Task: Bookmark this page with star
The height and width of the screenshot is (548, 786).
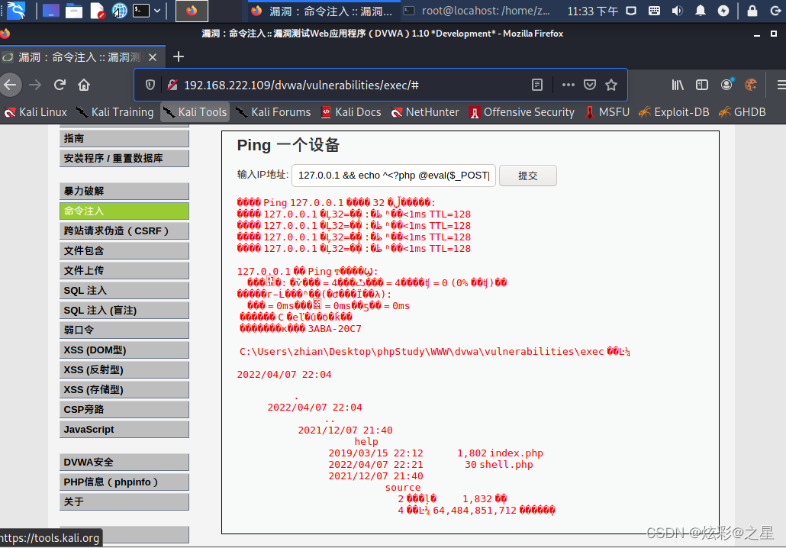Action: [x=611, y=85]
